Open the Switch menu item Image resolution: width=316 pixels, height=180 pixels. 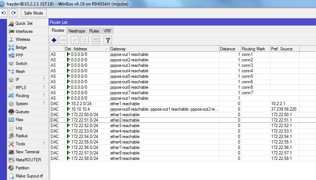(28, 64)
